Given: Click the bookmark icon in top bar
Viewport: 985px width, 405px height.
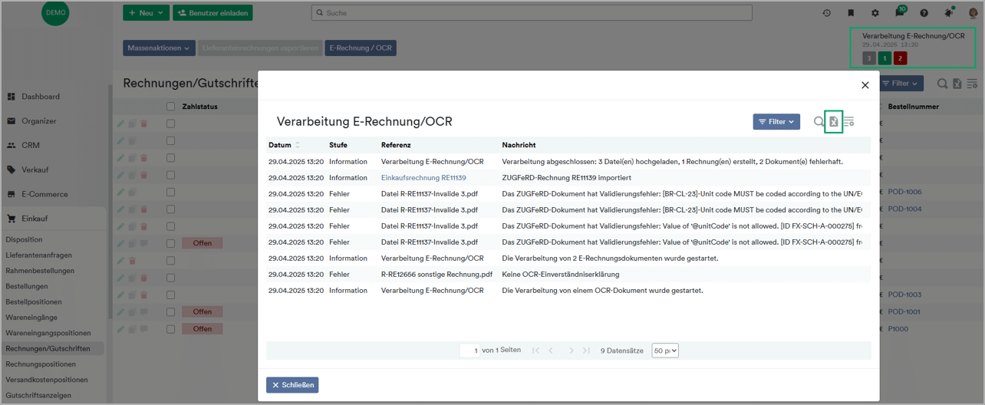Looking at the screenshot, I should point(851,13).
